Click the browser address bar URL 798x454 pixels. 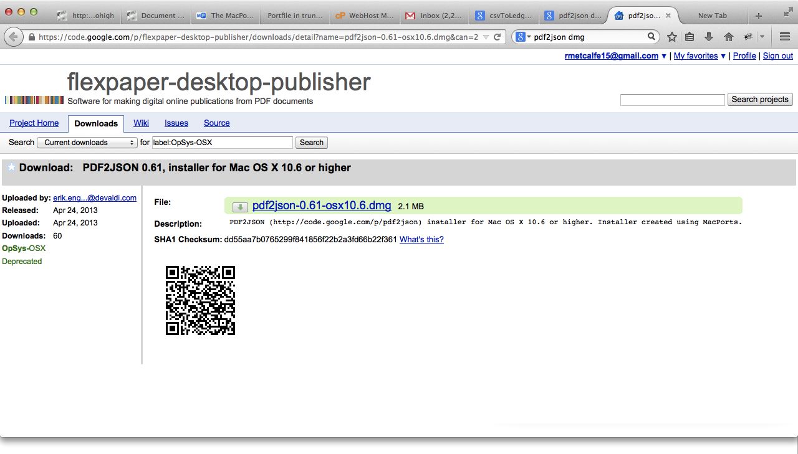258,37
